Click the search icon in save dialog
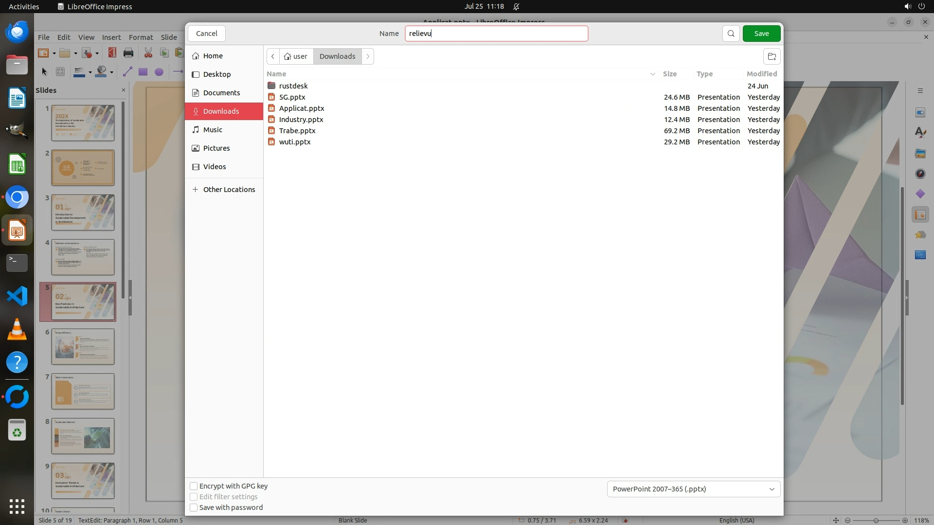The height and width of the screenshot is (525, 934). tap(731, 34)
